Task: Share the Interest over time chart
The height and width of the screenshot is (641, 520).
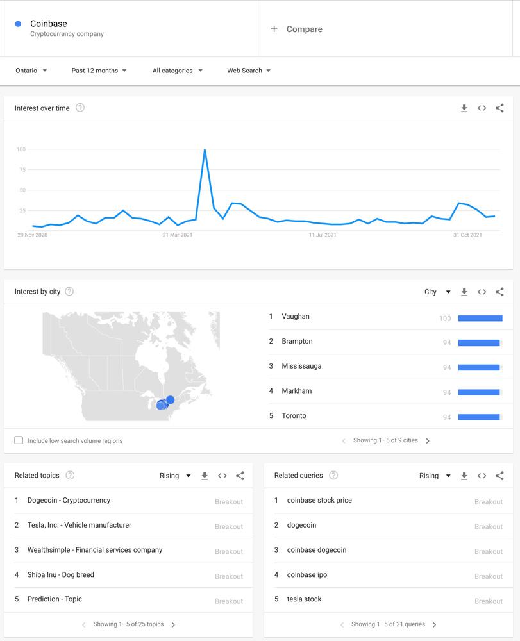Action: [499, 108]
